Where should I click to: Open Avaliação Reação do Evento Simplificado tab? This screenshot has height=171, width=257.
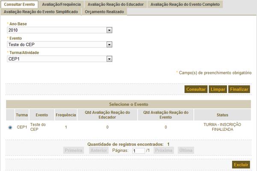click(41, 12)
